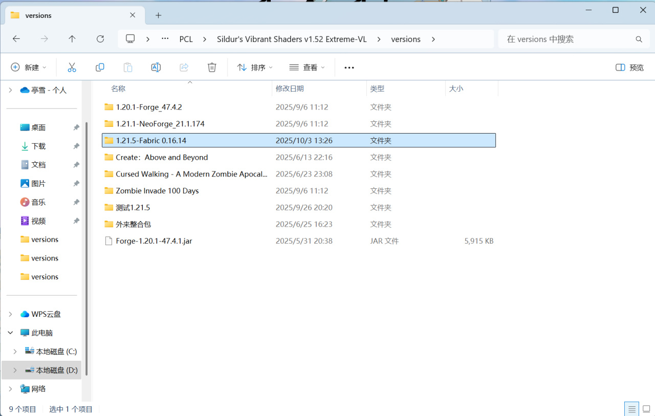This screenshot has width=655, height=416.
Task: Click the PC monitor icon in address bar
Action: pos(130,39)
